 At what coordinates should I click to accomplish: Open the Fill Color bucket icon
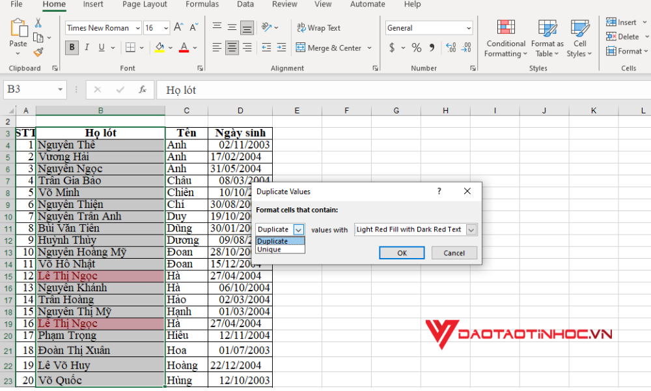[x=159, y=48]
